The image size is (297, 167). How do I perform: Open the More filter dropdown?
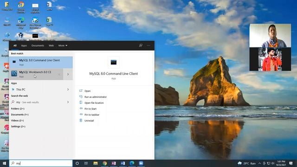(63, 45)
